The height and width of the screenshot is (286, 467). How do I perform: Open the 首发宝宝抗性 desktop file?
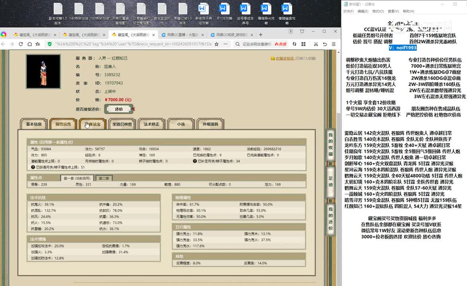162,14
